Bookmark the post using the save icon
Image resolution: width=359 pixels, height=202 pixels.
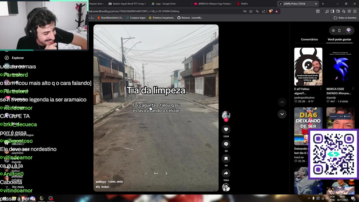tap(226, 159)
